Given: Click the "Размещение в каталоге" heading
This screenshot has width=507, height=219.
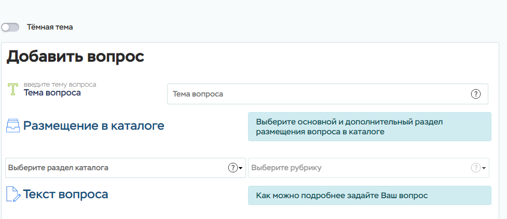Looking at the screenshot, I should (93, 126).
